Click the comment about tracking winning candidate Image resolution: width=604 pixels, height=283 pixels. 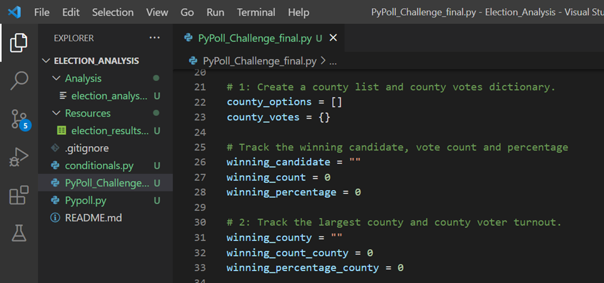[x=397, y=147]
